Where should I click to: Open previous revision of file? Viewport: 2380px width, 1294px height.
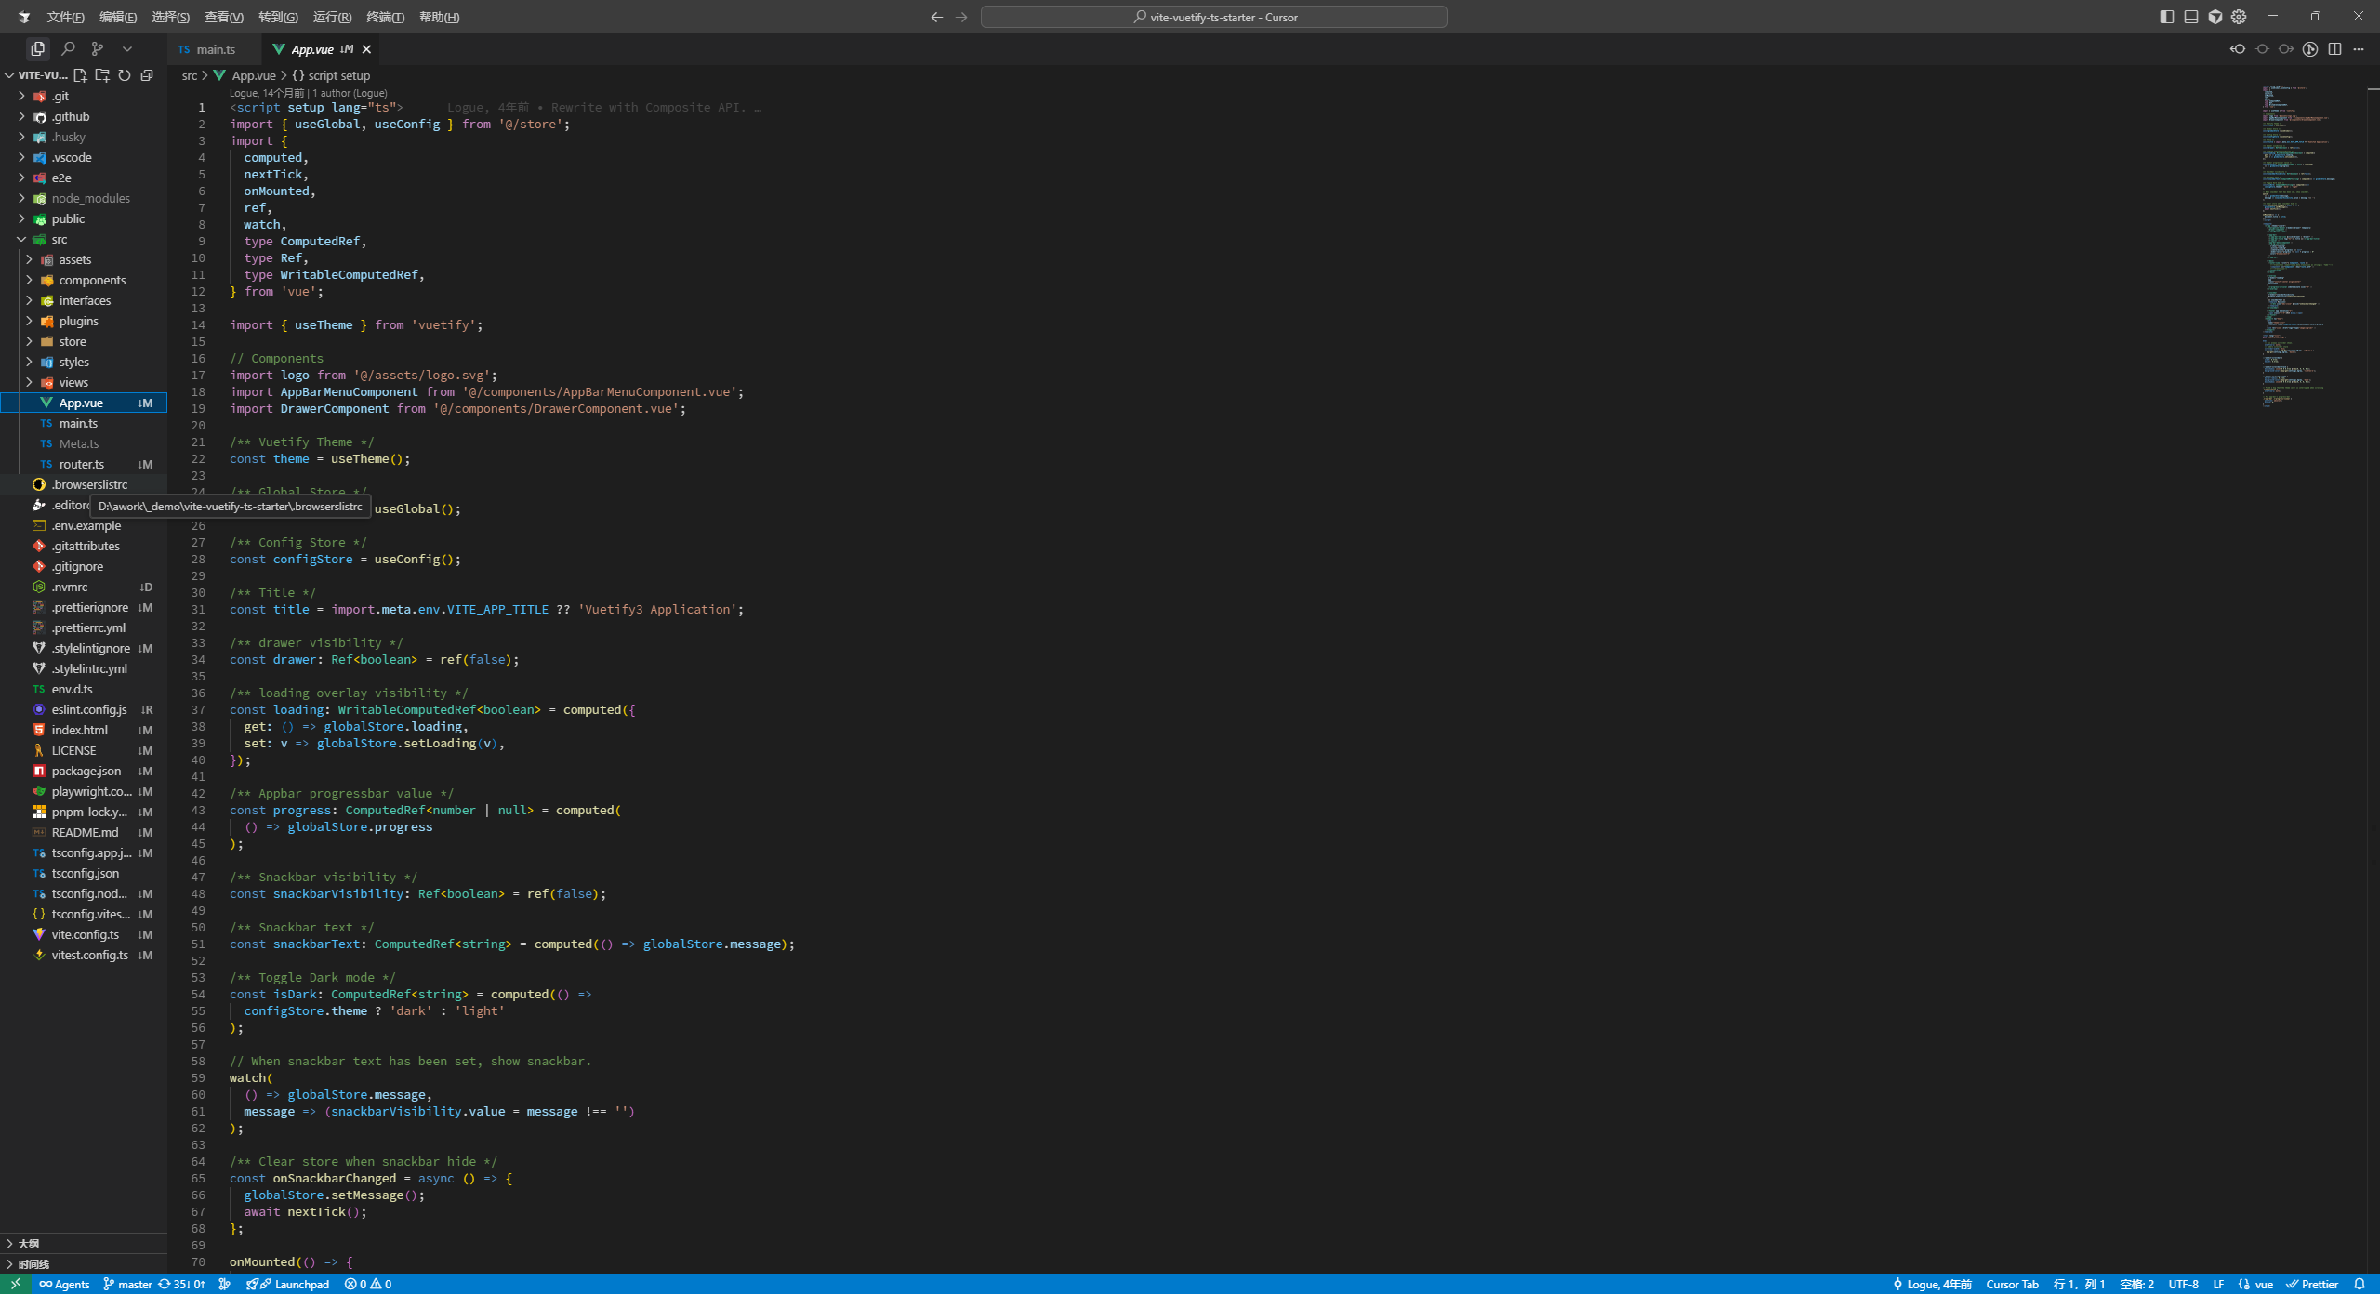click(x=2238, y=49)
